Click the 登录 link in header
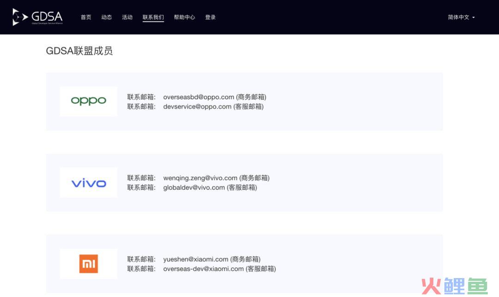The height and width of the screenshot is (297, 499). click(x=210, y=17)
